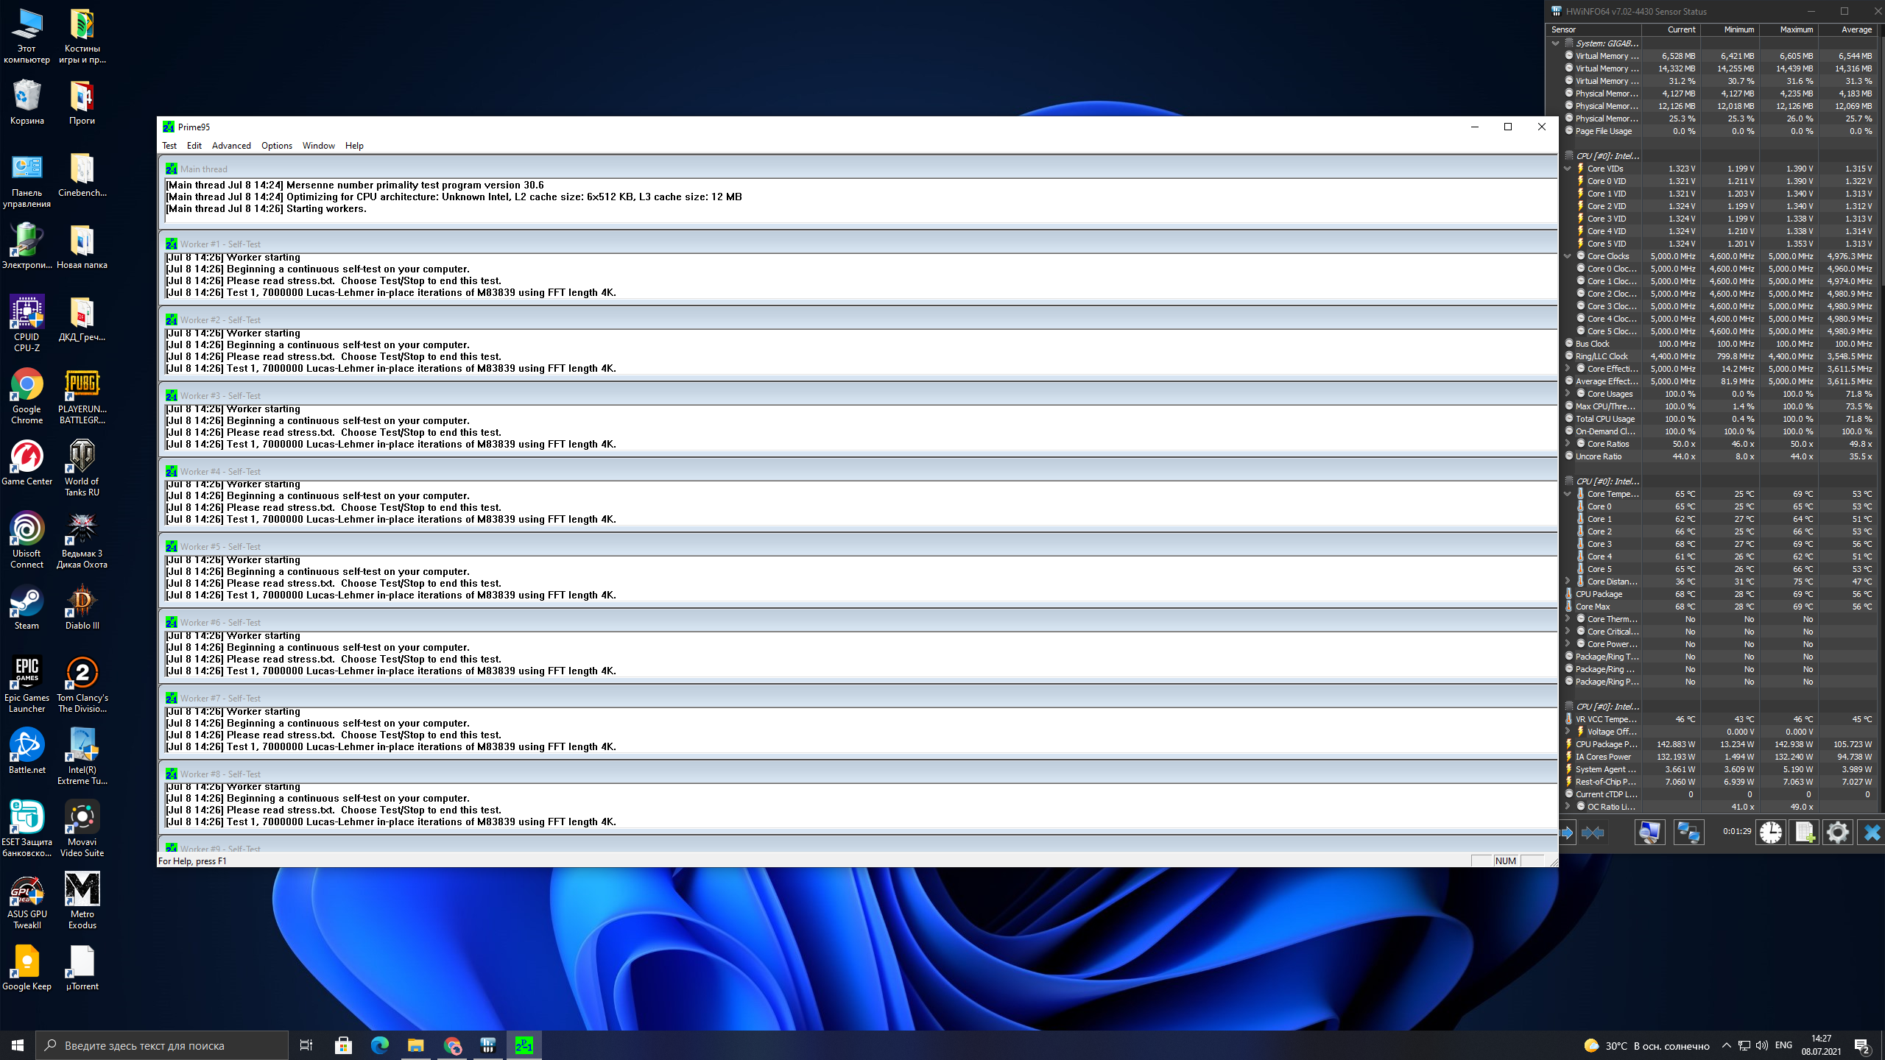Image resolution: width=1885 pixels, height=1060 pixels.
Task: Click the collapse-columns double arrow icon
Action: coord(1593,833)
